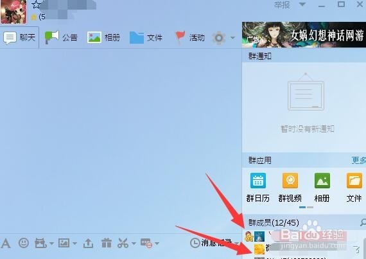Screen dimensions: 366x259
Task: Expand the gear settings dropdown arrow
Action: (232, 38)
